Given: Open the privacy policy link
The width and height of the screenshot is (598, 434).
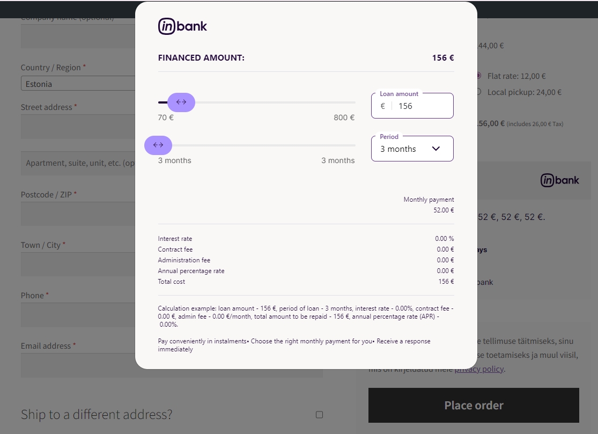Looking at the screenshot, I should tap(479, 369).
